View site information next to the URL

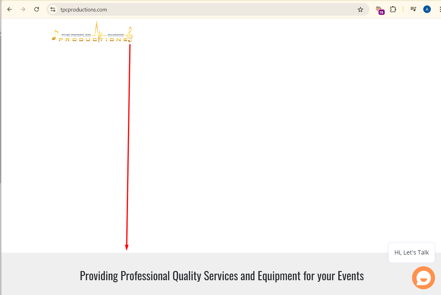tap(53, 10)
